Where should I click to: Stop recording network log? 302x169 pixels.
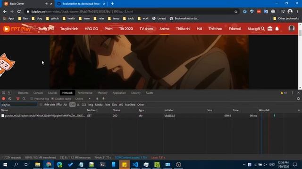click(x=3, y=99)
